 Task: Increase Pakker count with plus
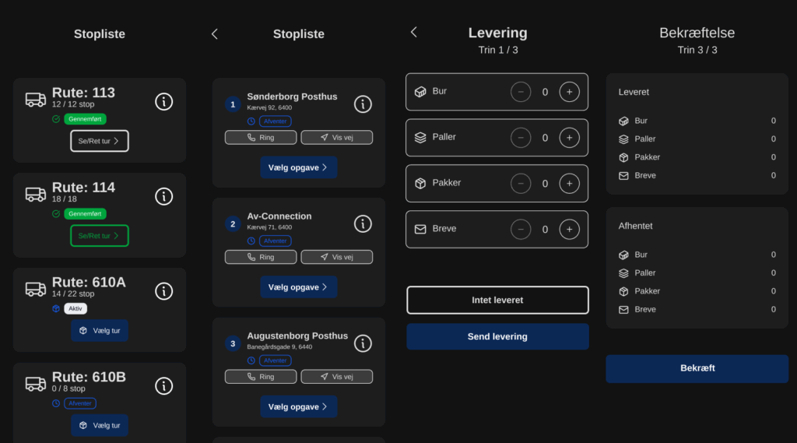click(x=569, y=184)
